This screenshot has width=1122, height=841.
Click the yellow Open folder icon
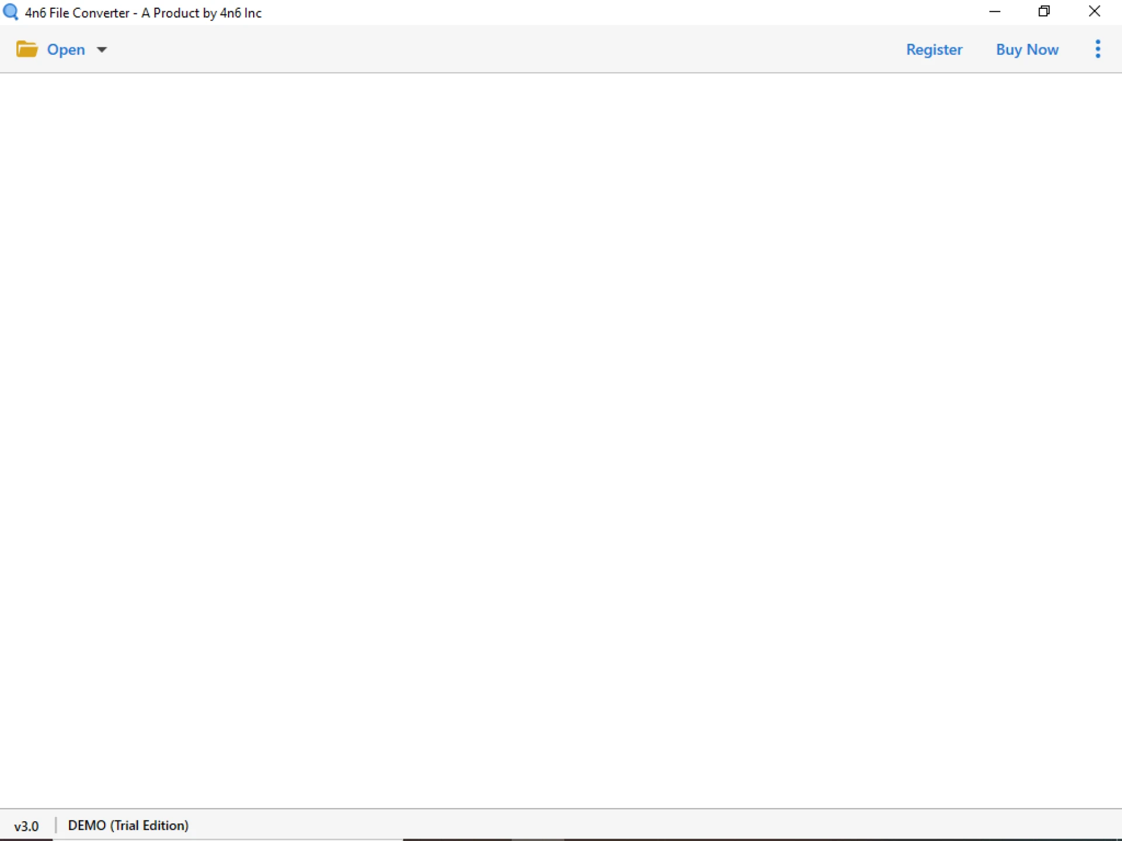[27, 49]
